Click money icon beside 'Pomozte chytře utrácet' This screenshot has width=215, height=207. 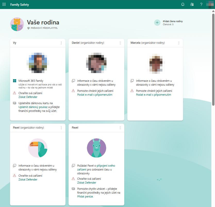(73, 189)
